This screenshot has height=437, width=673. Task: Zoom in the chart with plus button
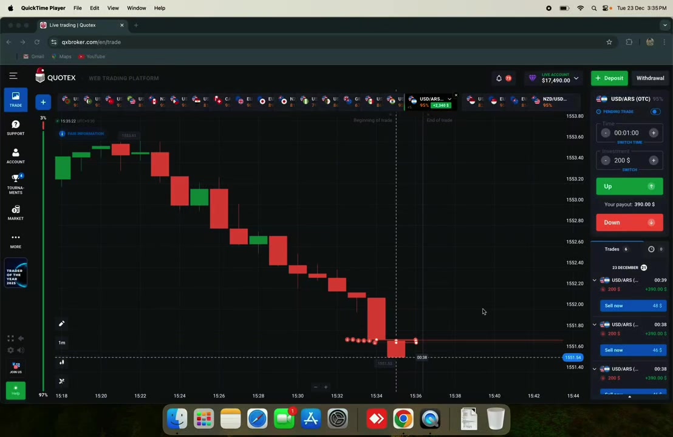click(326, 387)
